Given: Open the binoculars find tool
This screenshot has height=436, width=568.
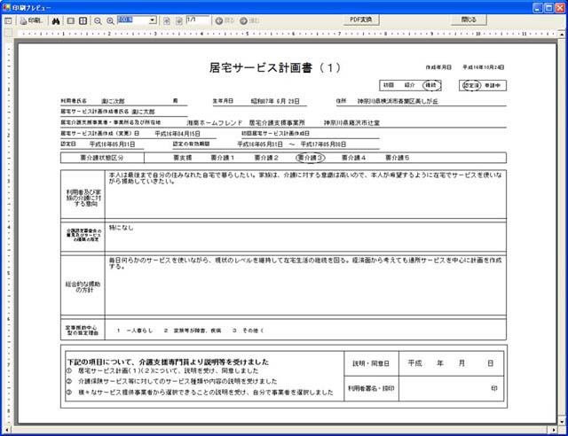Looking at the screenshot, I should coord(55,21).
